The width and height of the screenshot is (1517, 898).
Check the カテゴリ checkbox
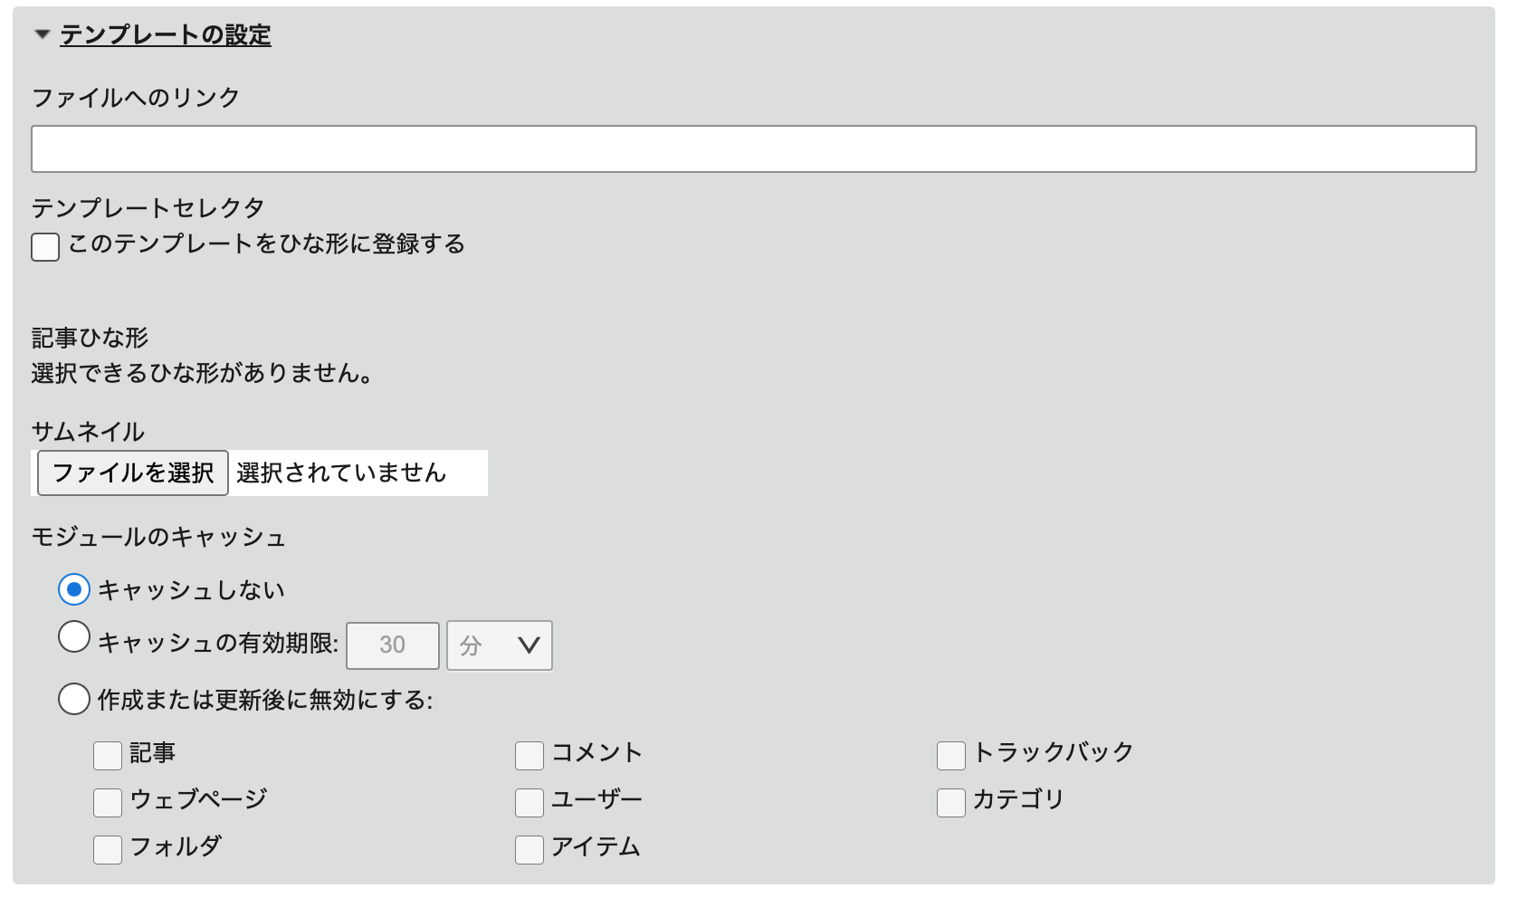pyautogui.click(x=951, y=802)
